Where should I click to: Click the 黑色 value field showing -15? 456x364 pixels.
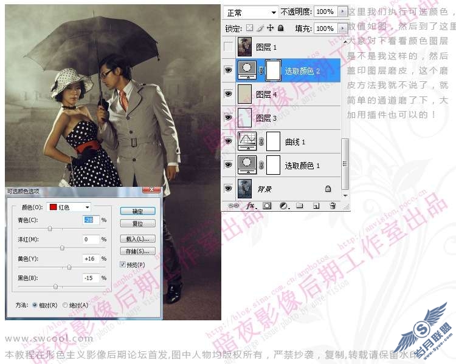click(91, 278)
